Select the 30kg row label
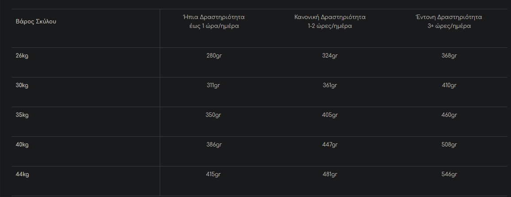 (22, 85)
